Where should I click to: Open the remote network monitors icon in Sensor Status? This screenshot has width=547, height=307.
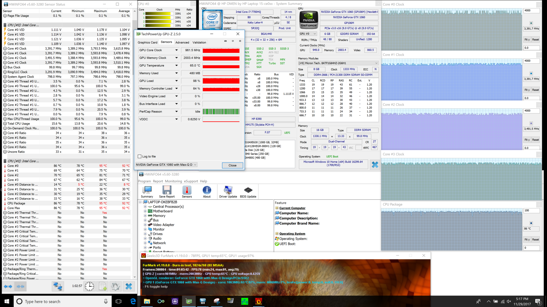click(x=58, y=286)
